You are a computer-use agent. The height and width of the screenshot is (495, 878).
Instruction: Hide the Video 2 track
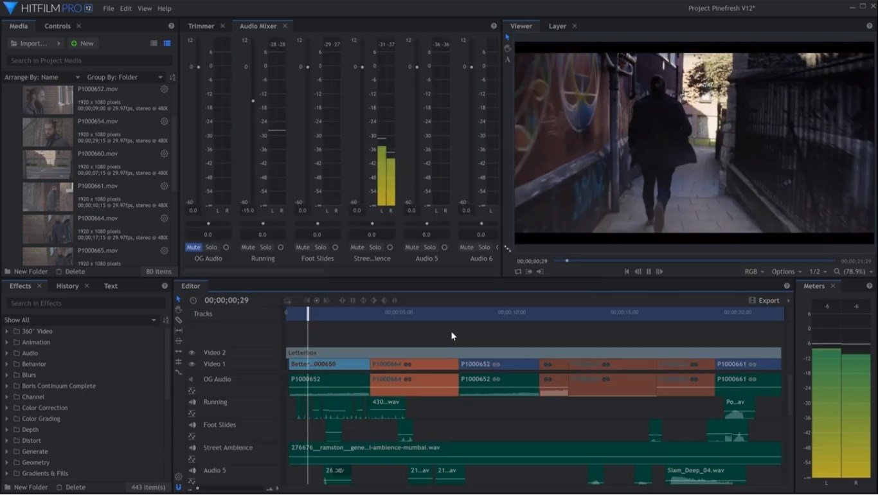tap(192, 353)
